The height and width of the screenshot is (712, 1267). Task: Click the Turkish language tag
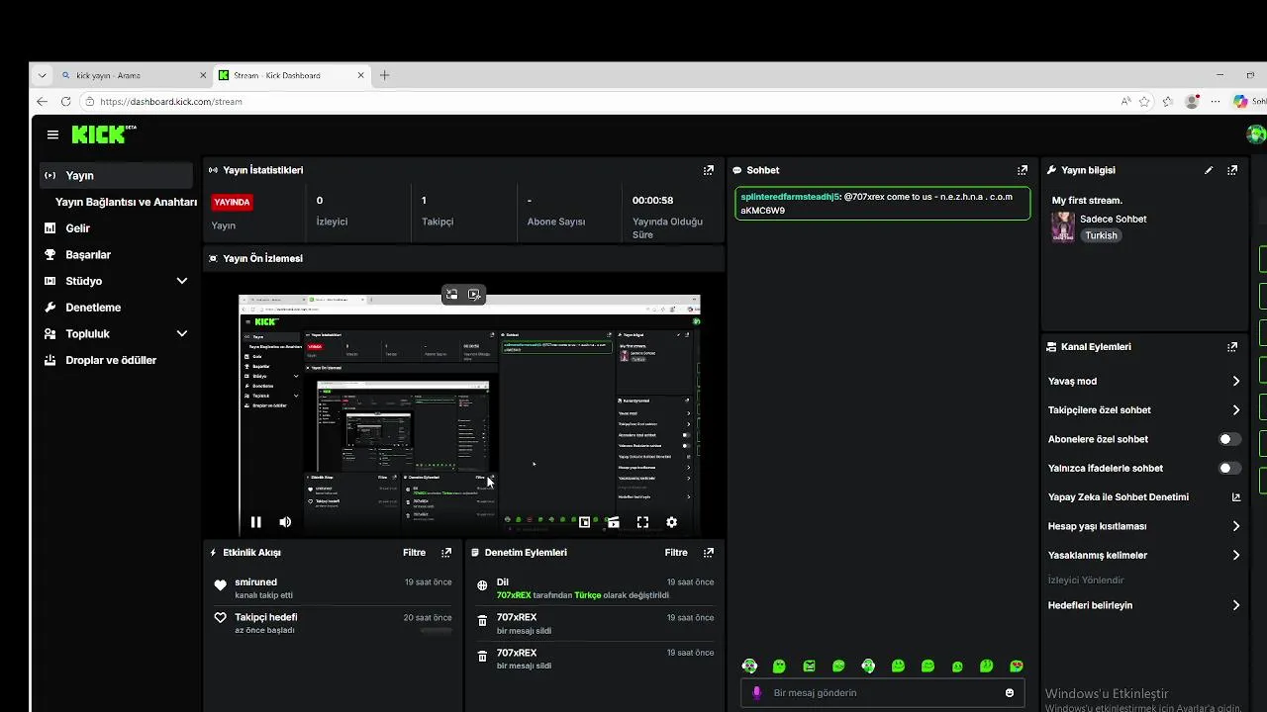coord(1101,235)
